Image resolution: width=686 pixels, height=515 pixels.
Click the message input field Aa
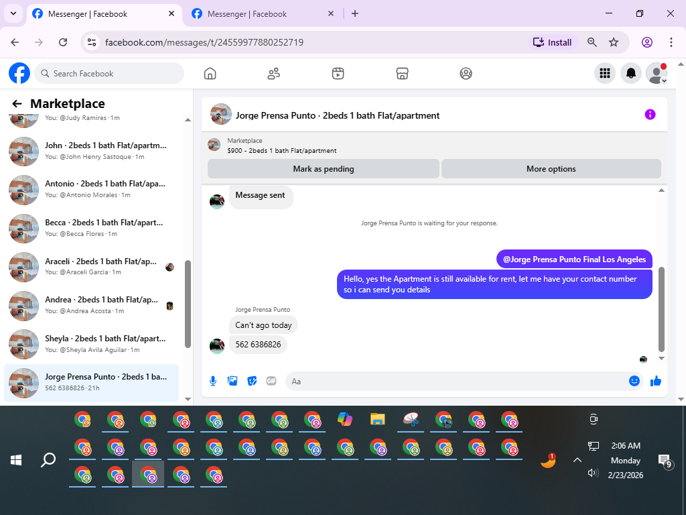(x=456, y=382)
